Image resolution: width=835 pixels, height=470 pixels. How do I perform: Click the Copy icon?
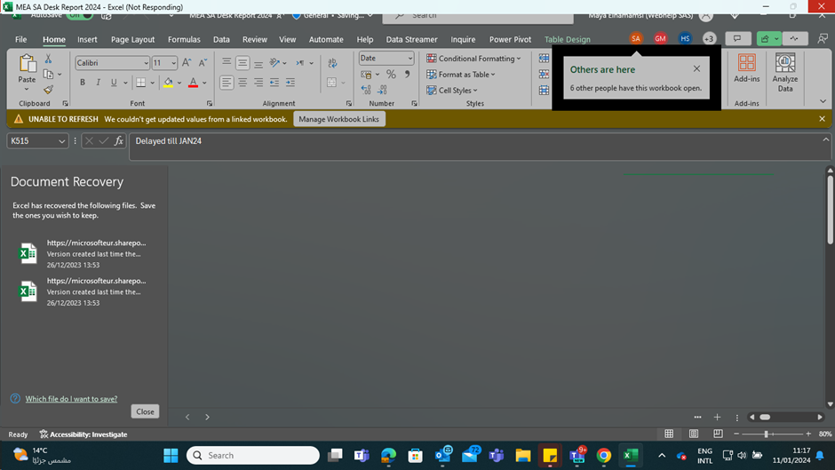click(48, 74)
